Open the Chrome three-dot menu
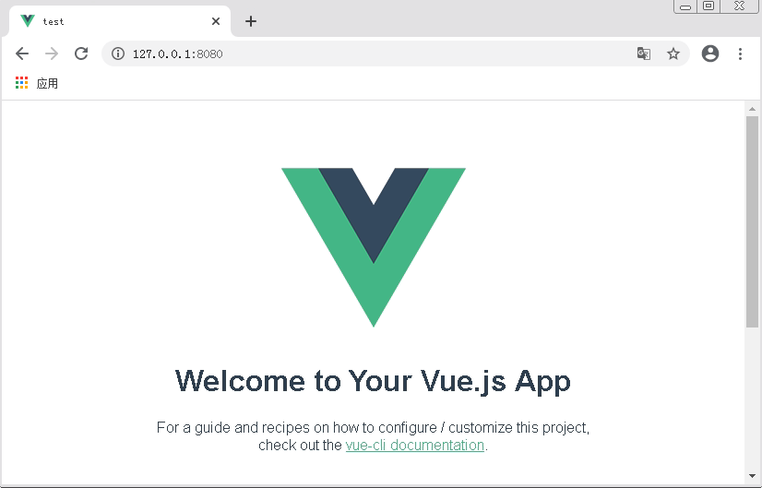Screen dimensions: 762x488 [x=740, y=54]
